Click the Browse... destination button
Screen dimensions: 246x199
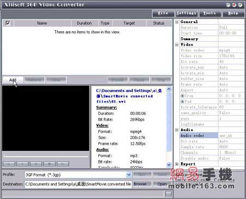point(142,184)
